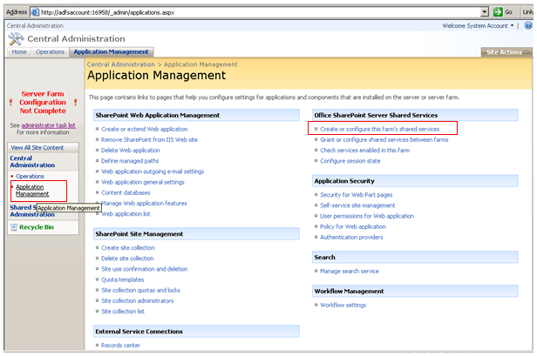The image size is (537, 356).
Task: Open the Authentication providers link
Action: tap(351, 237)
